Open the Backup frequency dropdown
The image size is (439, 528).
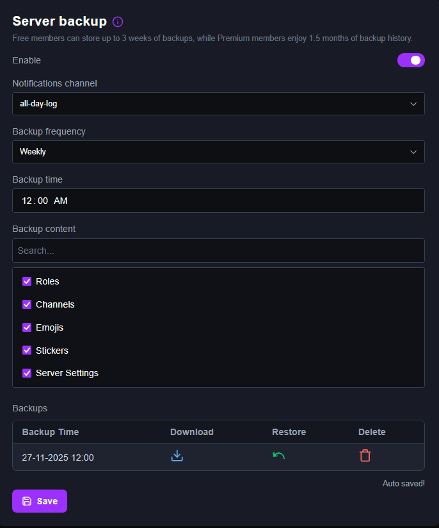[x=218, y=152]
